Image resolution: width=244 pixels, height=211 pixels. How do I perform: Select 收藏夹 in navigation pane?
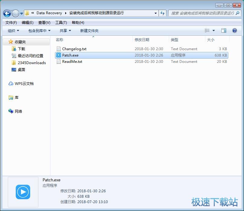point(27,42)
